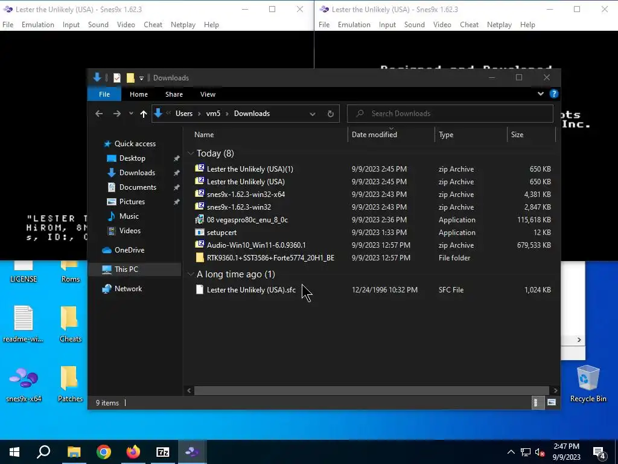Open Explorer help with the question mark icon

click(x=554, y=94)
